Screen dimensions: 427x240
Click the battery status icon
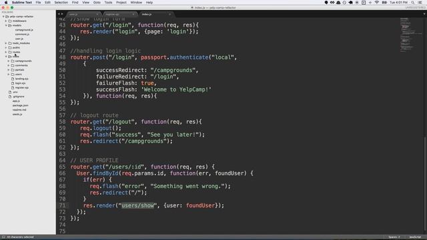384,3
